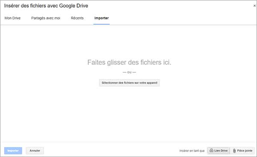Screen dimensions: 257x157
Task: Click the Faites glisser des fichiers ici text
Action: [x=129, y=62]
